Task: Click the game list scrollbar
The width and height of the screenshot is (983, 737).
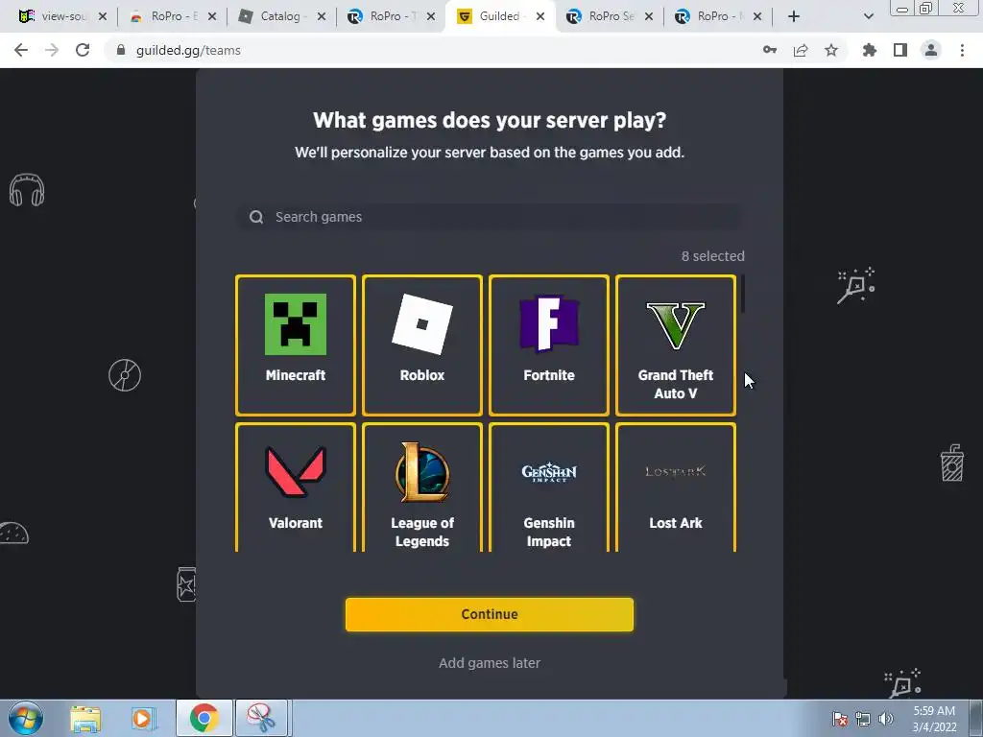Action: pos(742,294)
